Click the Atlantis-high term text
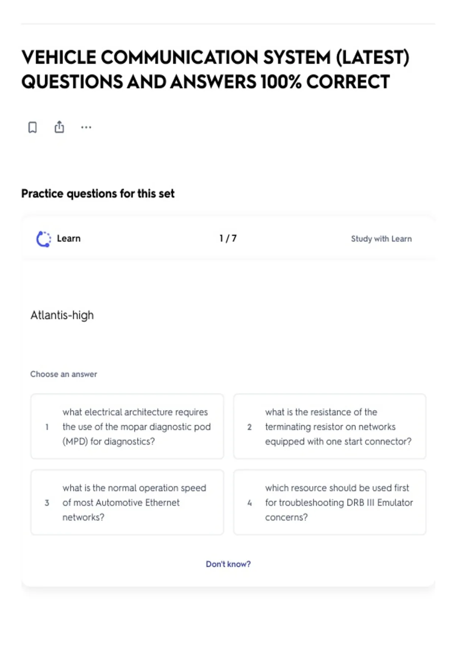The width and height of the screenshot is (456, 646). click(x=62, y=315)
